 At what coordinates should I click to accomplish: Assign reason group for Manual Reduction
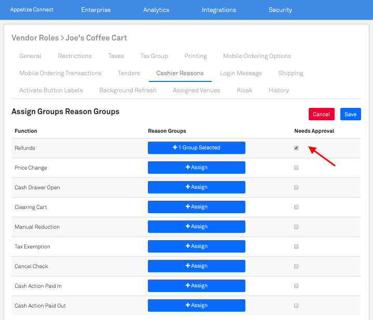coord(196,227)
